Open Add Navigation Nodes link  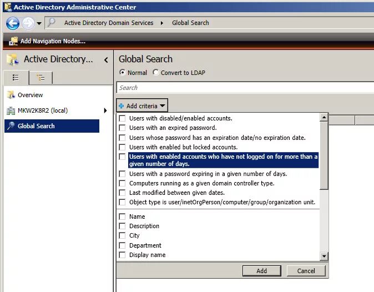pos(53,41)
